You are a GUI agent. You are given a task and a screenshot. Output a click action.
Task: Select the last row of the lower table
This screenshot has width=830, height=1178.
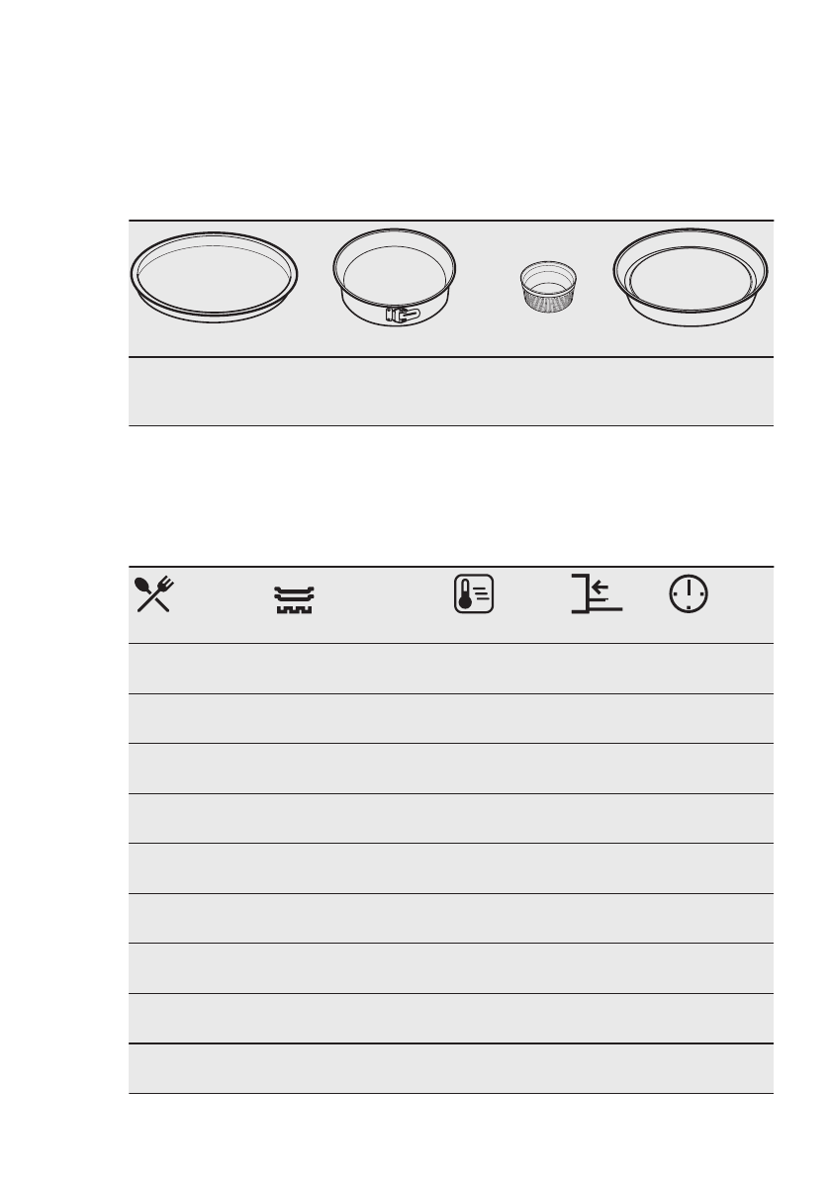451,1068
